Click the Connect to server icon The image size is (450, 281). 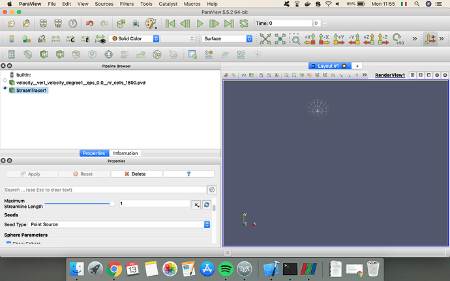(x=43, y=23)
